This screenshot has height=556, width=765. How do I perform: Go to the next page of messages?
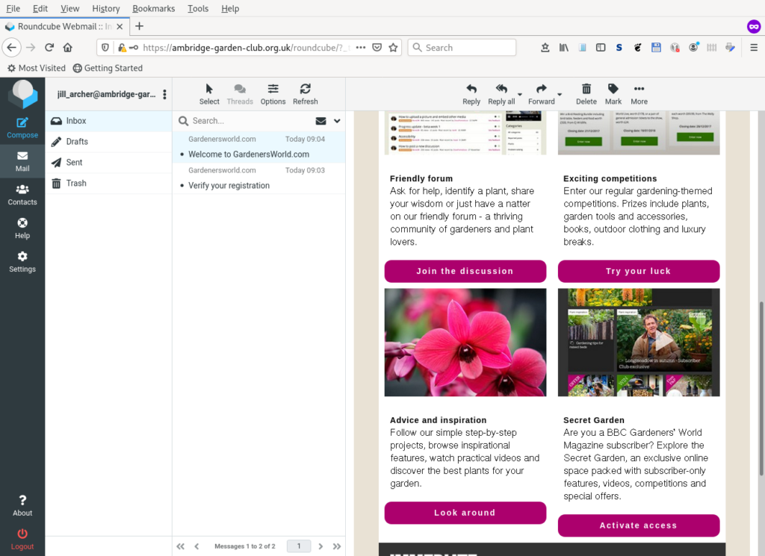click(x=320, y=546)
